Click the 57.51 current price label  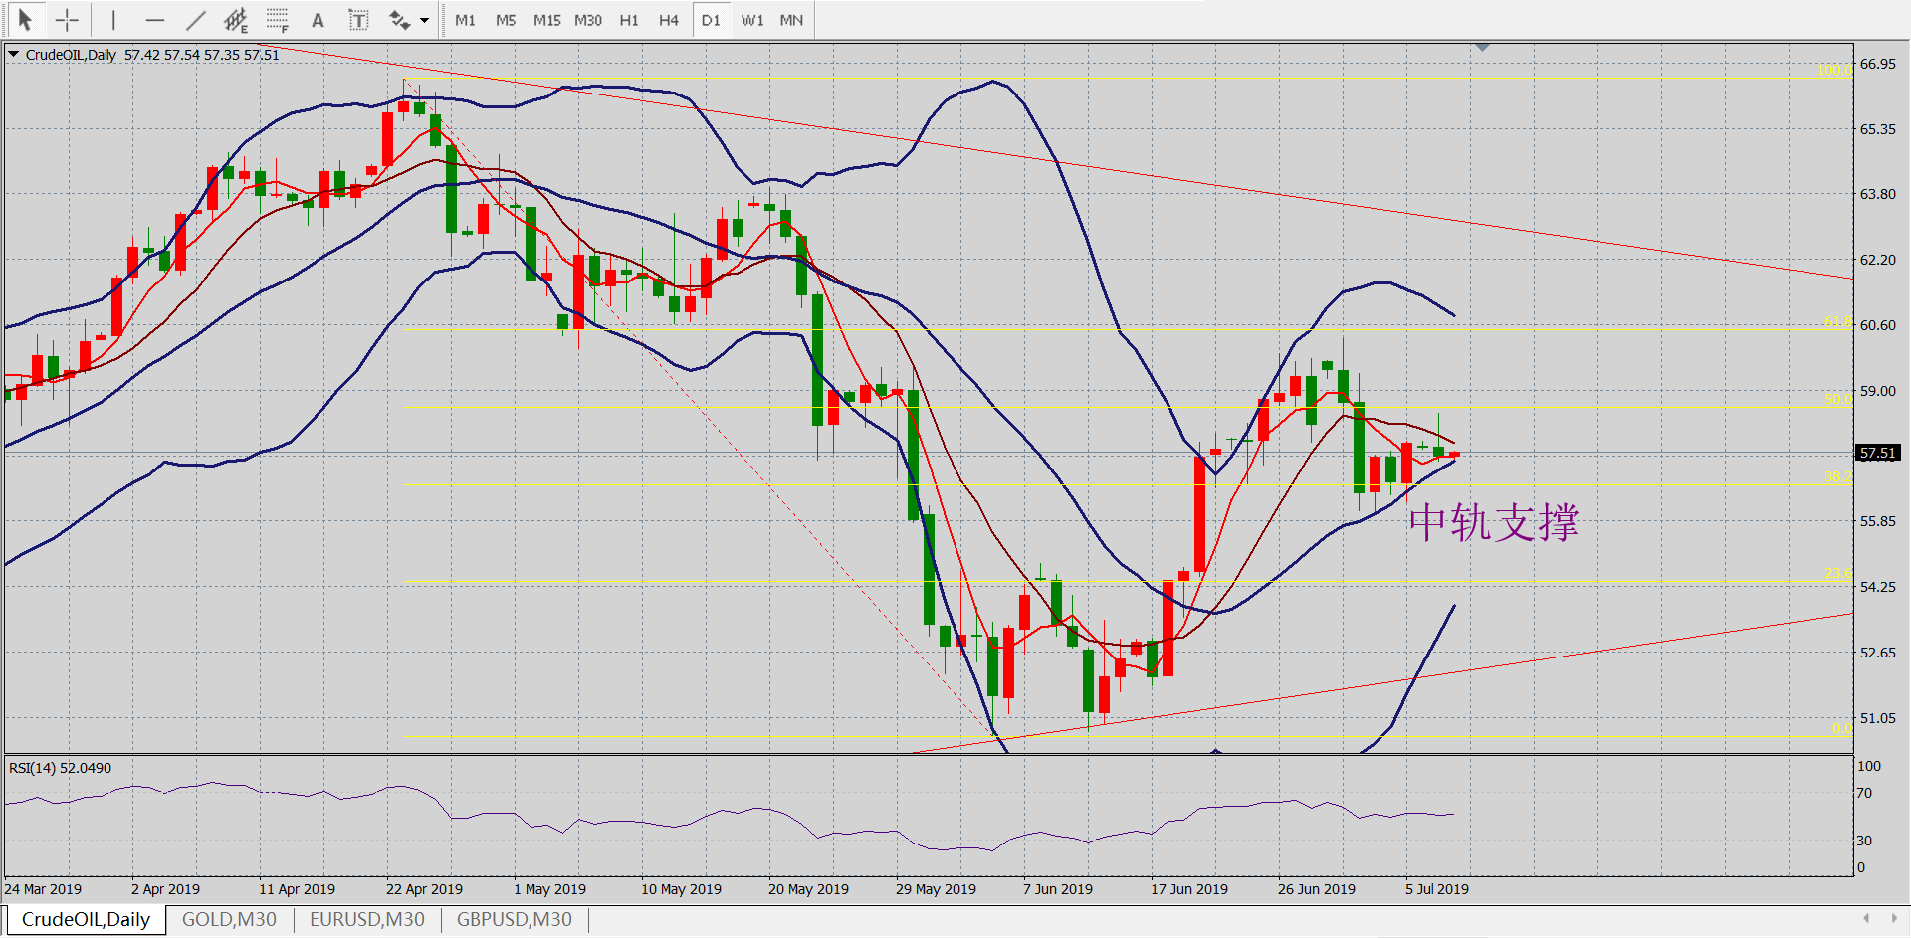pos(1878,453)
